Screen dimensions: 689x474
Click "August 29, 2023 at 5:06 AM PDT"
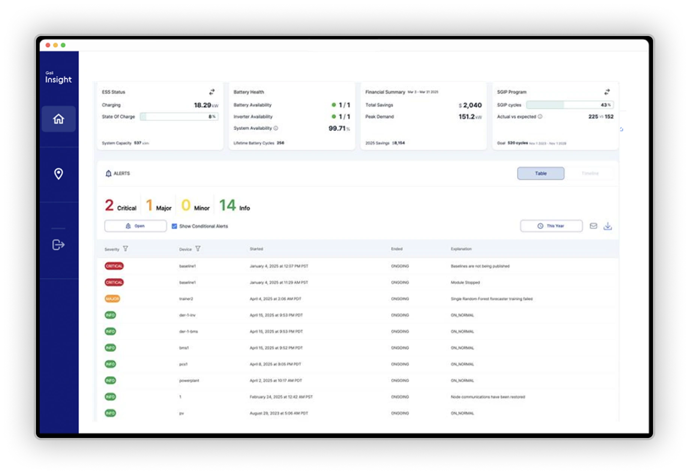click(279, 413)
